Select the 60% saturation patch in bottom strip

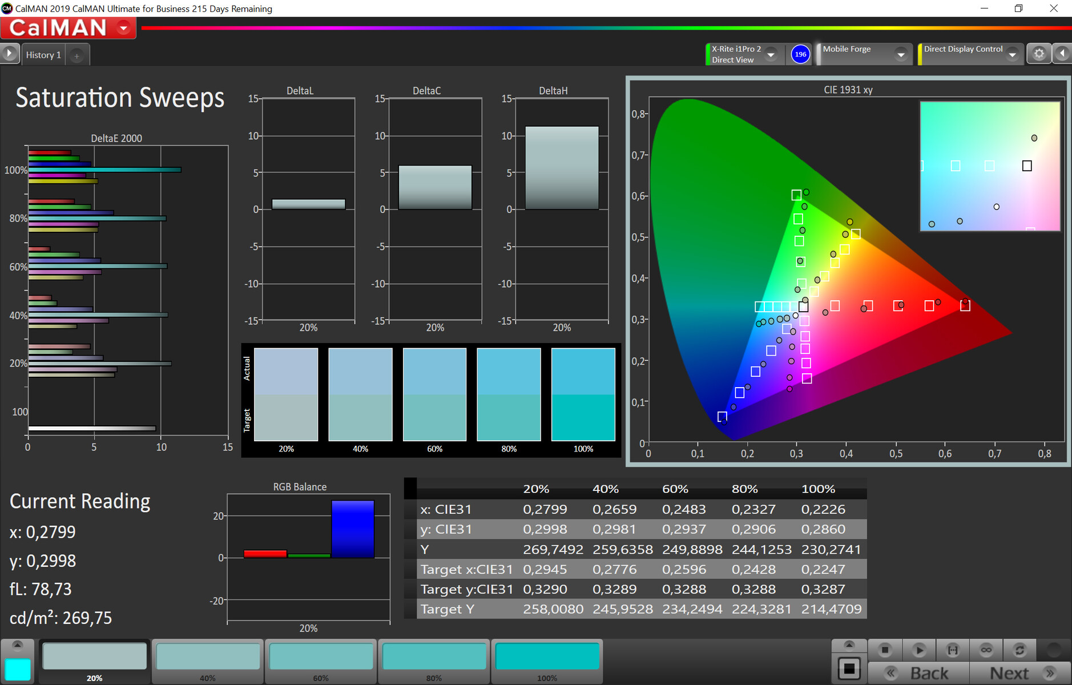pyautogui.click(x=321, y=657)
